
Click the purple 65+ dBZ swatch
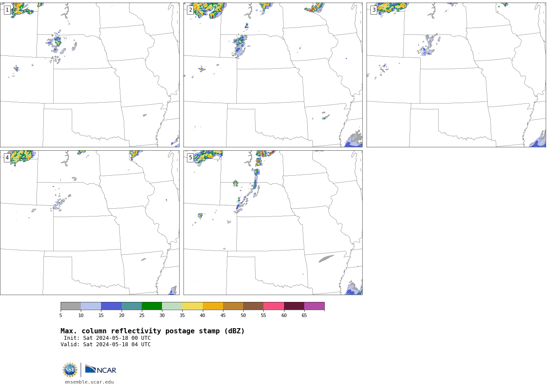[x=315, y=306]
